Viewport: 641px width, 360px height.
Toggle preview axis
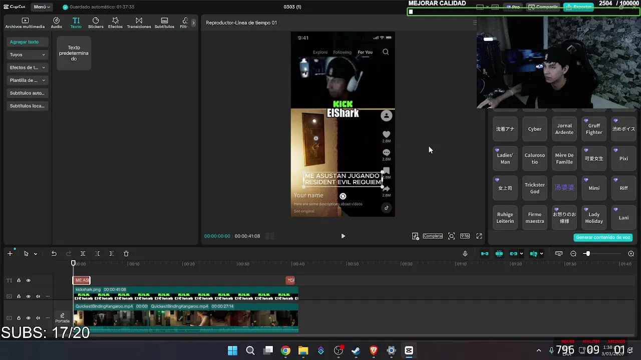click(534, 253)
